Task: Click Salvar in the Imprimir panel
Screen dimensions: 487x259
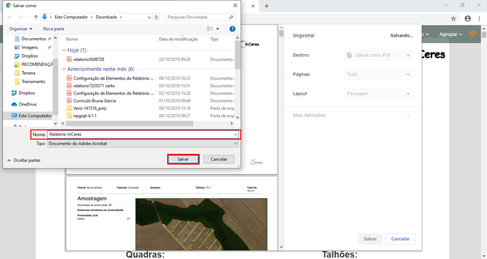Action: point(370,239)
